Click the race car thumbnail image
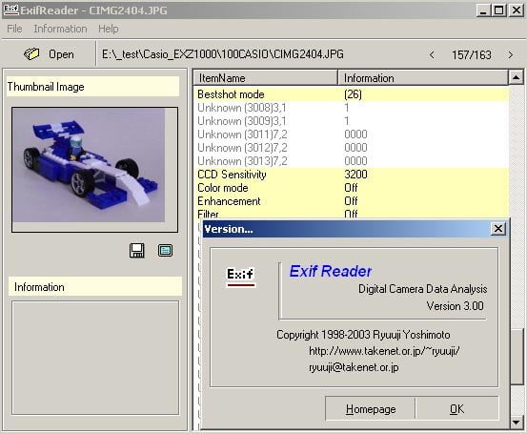527x434 pixels. (x=89, y=165)
